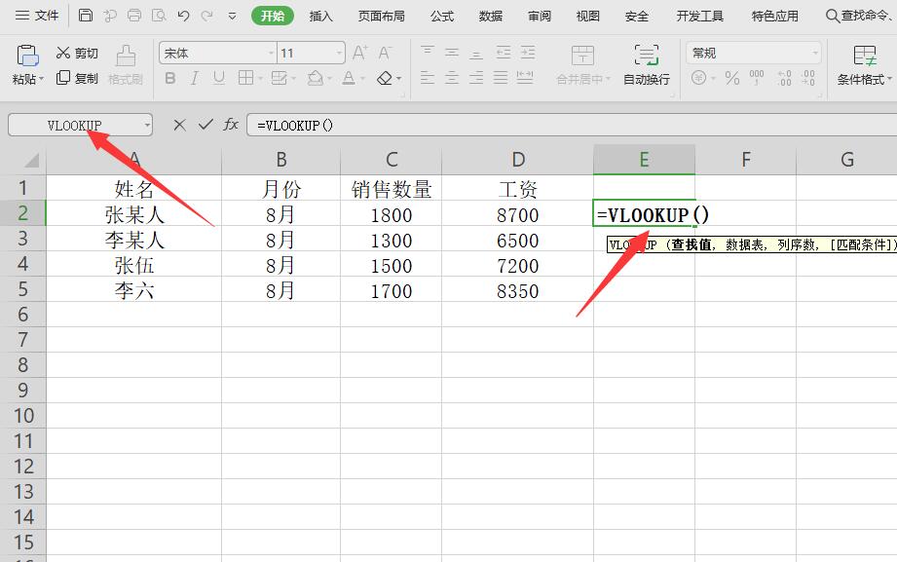Toggle italic formatting with the I icon
This screenshot has width=897, height=562.
(x=194, y=78)
